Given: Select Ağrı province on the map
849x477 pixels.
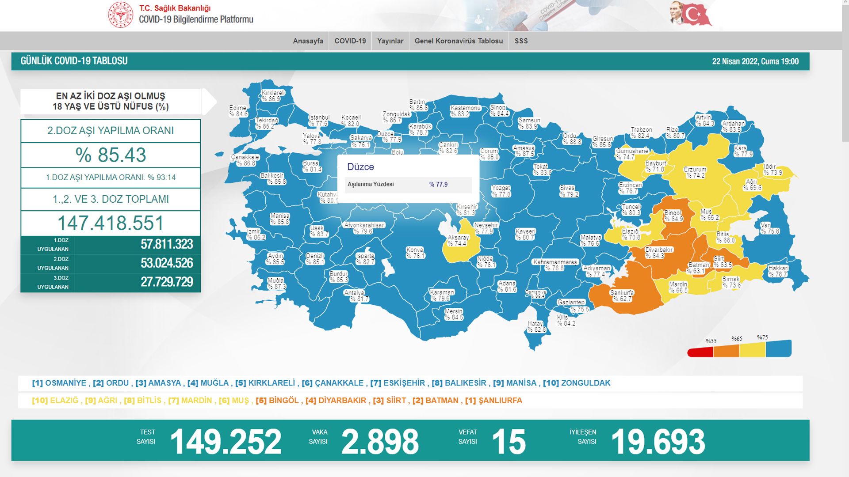Looking at the screenshot, I should [x=752, y=185].
